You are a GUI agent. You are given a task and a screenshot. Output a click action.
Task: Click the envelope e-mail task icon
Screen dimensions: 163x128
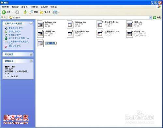click(x=6, y=42)
